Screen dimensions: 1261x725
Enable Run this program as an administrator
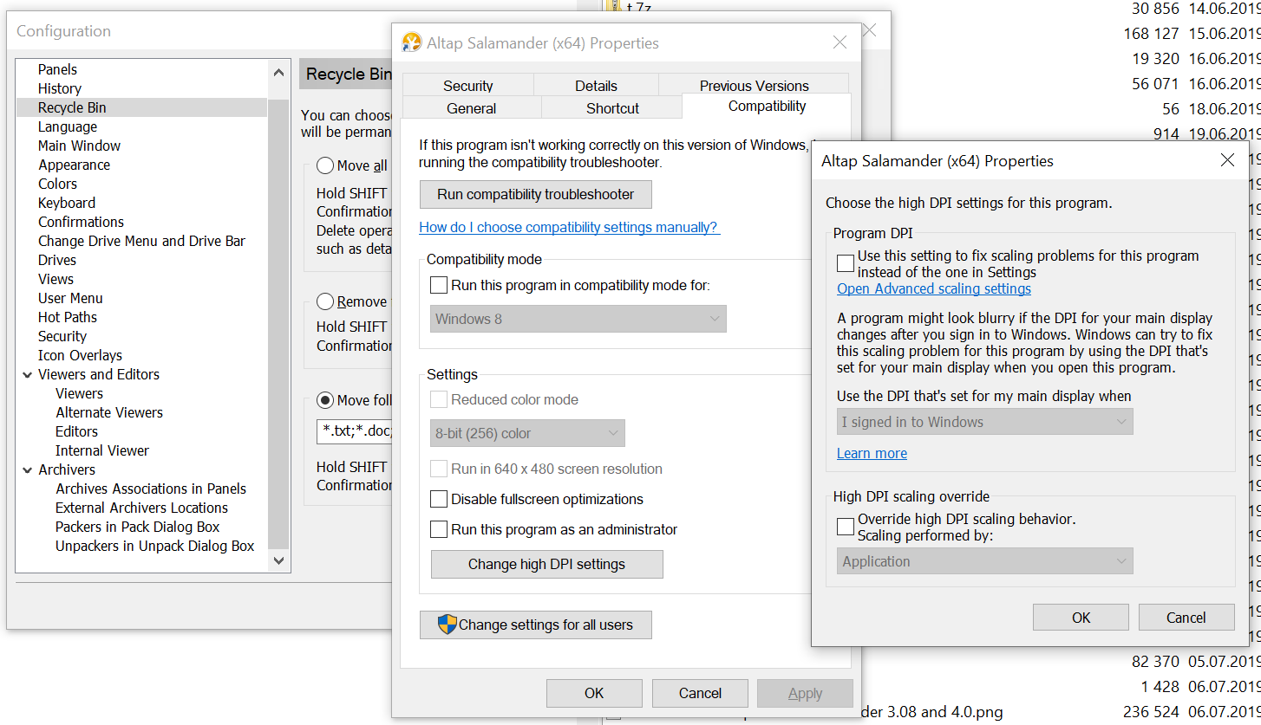pos(440,529)
